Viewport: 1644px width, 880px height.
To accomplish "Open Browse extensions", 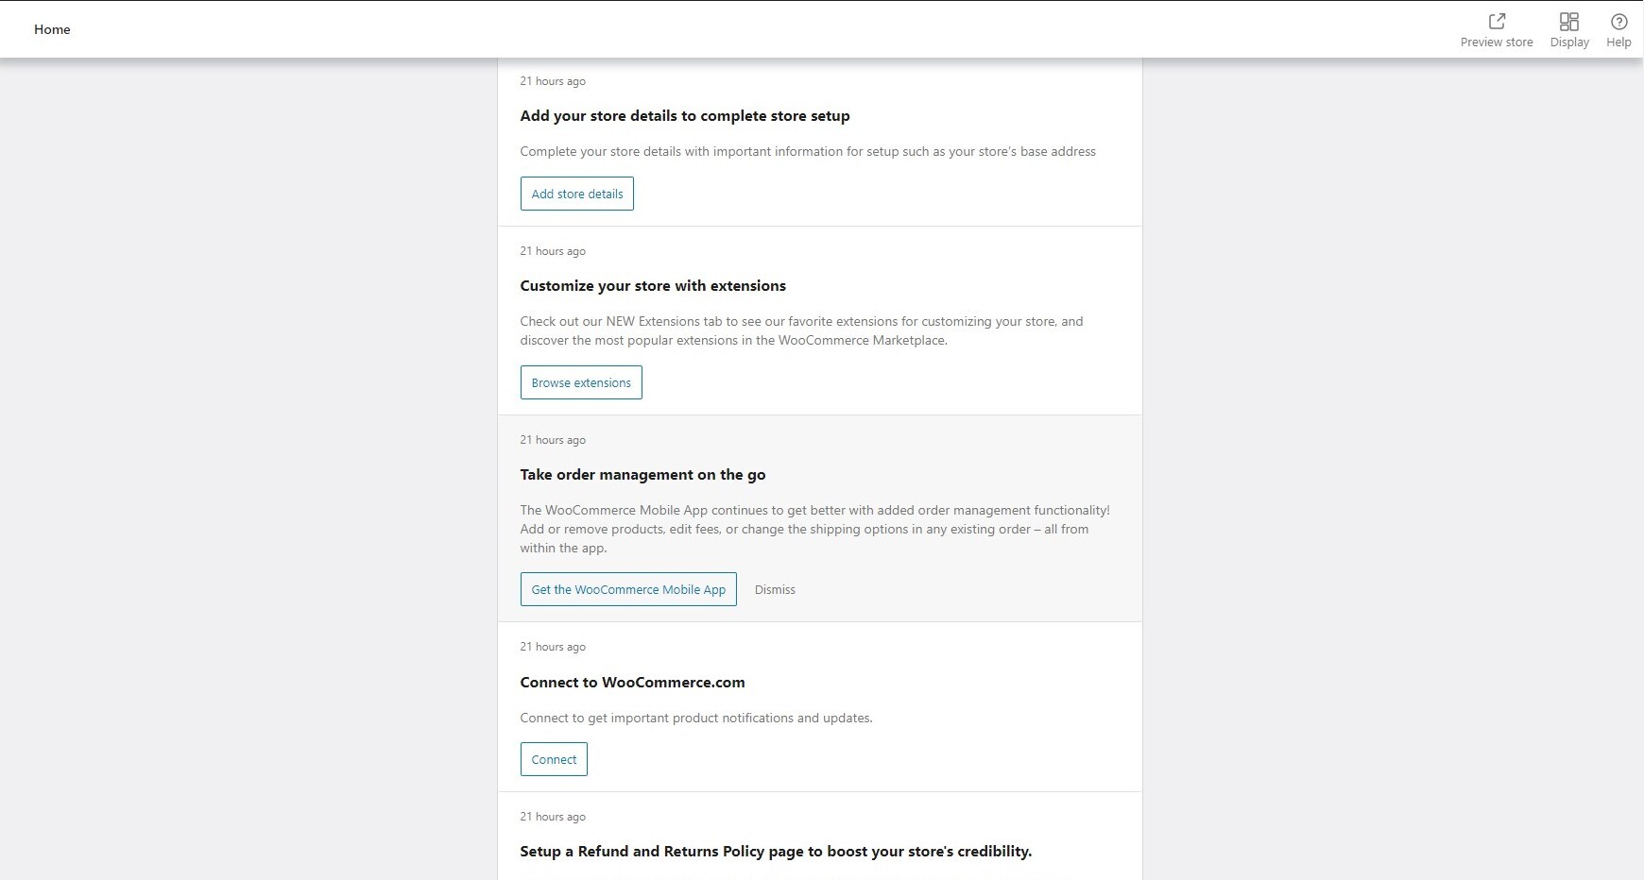I will click(x=580, y=382).
